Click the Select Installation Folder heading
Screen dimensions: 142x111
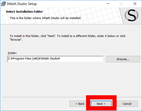(x=24, y=12)
